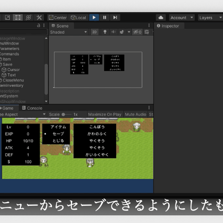This screenshot has width=223, height=223.
Task: Toggle handle rotation with the Local button
Action: pos(79,17)
